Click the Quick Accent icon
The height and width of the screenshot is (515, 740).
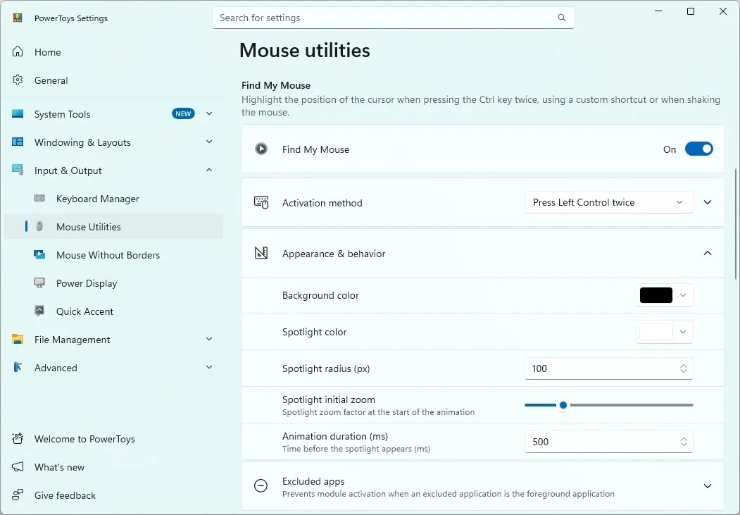[x=39, y=311]
